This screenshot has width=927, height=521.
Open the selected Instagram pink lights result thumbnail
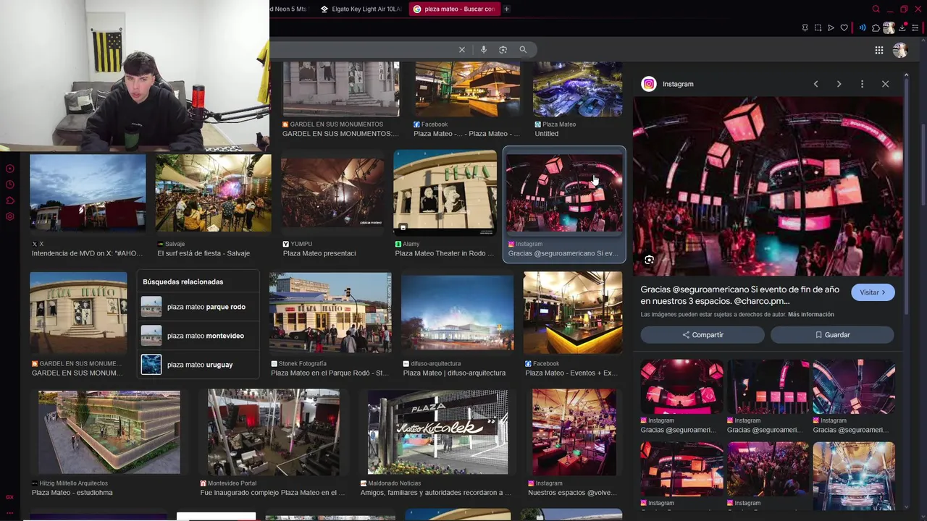pos(564,193)
